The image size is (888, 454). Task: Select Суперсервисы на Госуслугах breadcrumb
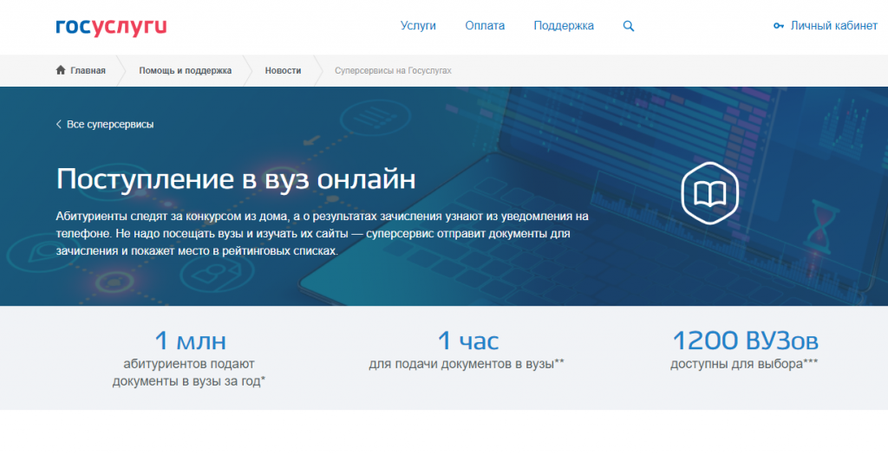393,70
